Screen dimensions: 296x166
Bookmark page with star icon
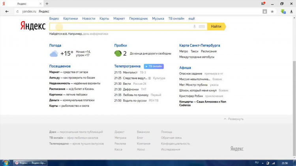[x=272, y=11]
